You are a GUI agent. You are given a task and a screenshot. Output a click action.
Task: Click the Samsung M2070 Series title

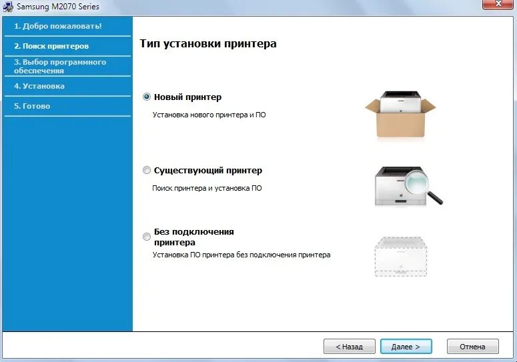coord(58,7)
